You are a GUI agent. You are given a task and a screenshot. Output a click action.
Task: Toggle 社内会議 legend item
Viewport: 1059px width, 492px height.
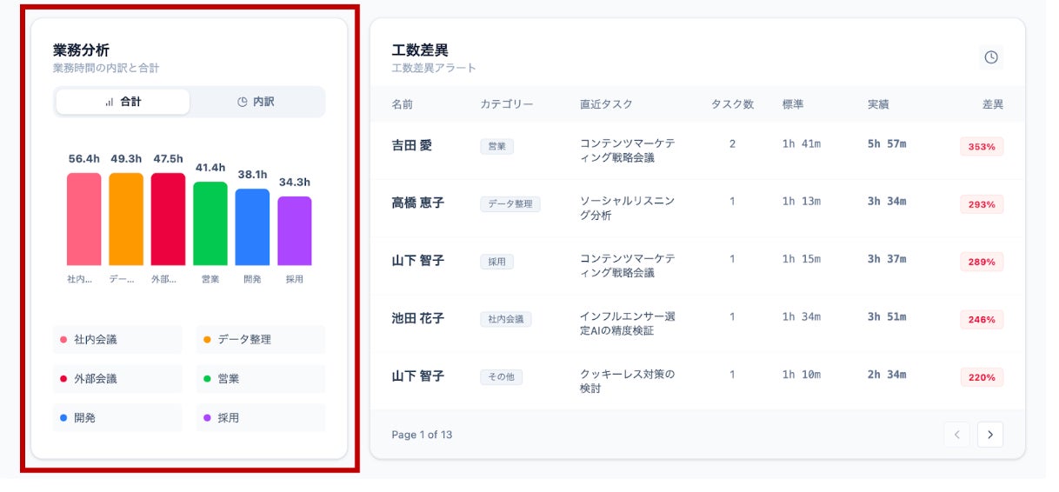117,340
